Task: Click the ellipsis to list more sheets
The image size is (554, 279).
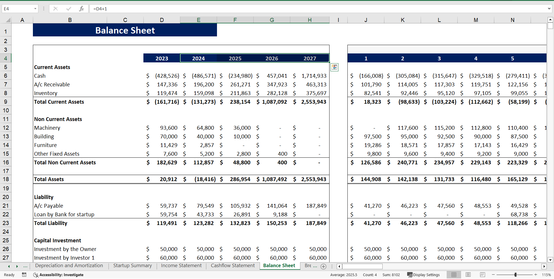Action: tap(25, 266)
